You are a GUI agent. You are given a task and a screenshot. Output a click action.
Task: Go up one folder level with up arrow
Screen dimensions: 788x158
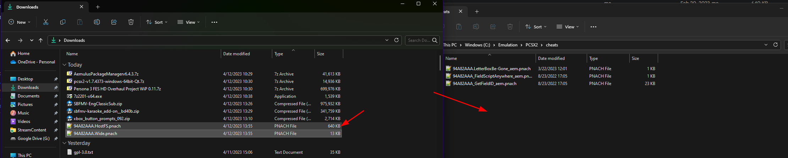[41, 40]
